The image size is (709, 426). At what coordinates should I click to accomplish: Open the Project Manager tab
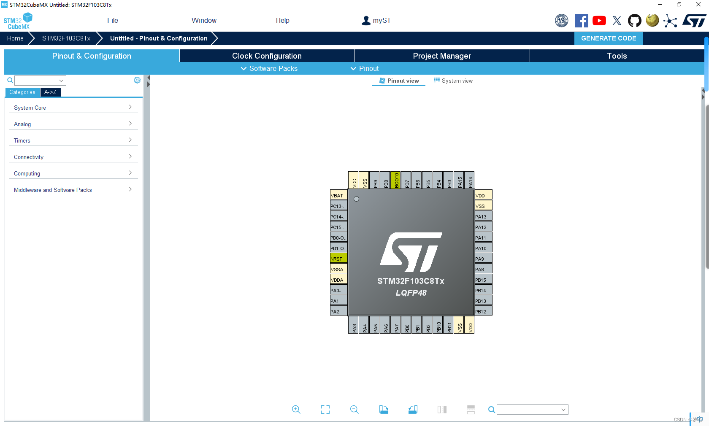(x=441, y=55)
